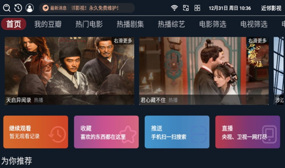Go to 热播综艺 tab

coord(171,24)
